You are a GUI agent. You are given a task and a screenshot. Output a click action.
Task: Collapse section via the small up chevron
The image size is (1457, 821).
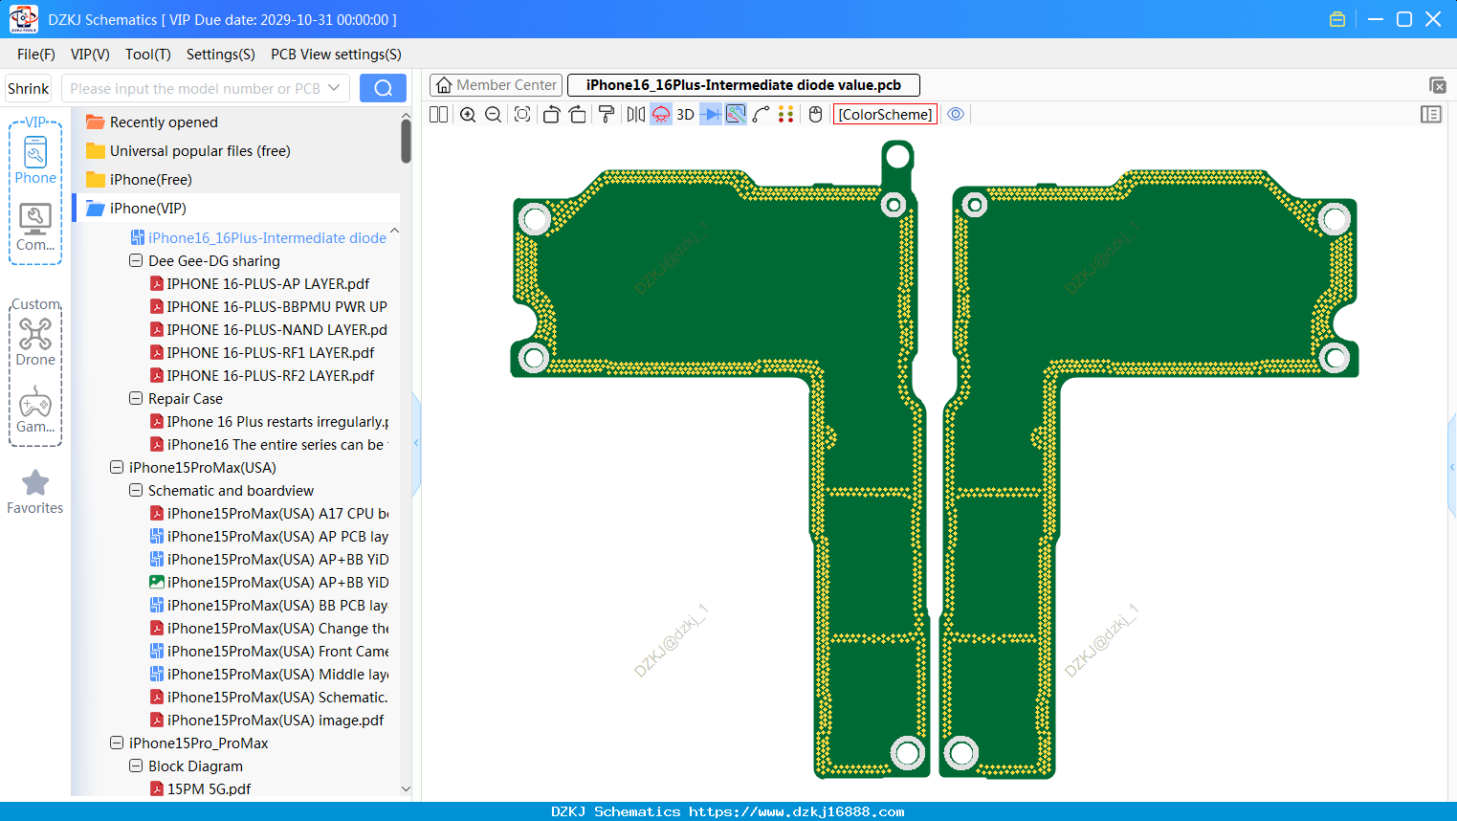(394, 231)
